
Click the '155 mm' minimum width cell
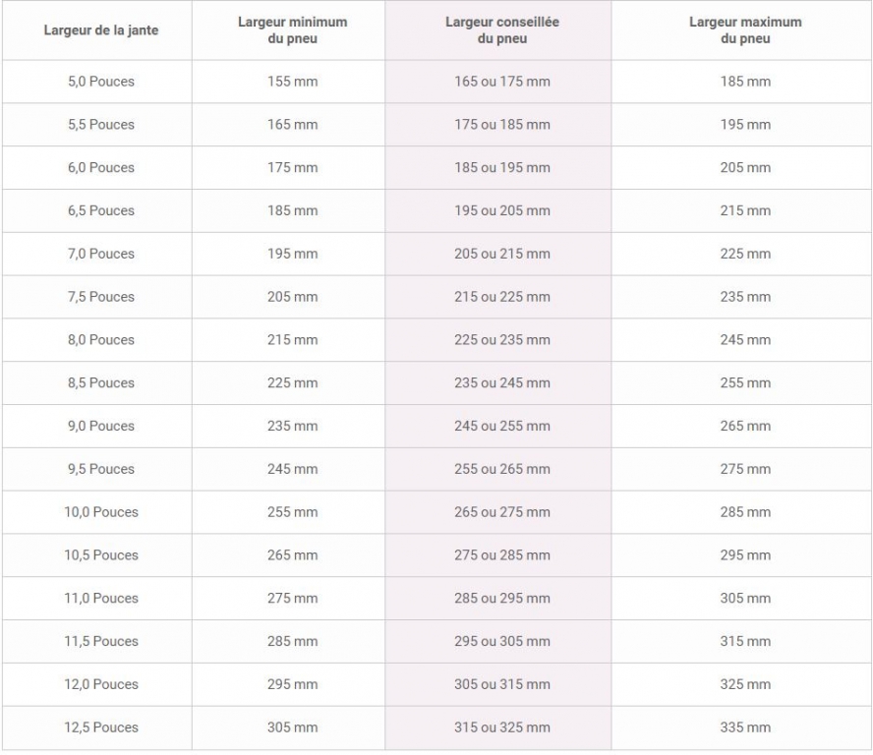coord(292,82)
